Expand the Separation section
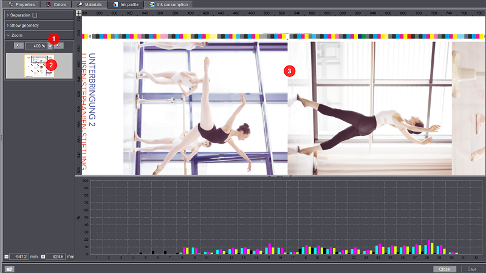 click(7, 15)
